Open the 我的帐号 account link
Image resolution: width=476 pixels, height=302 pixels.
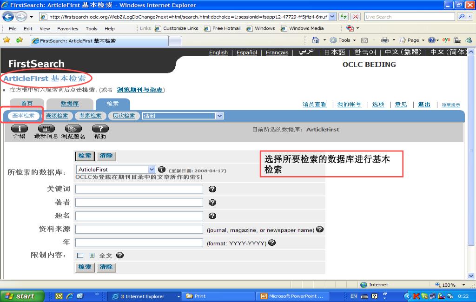pos(349,105)
